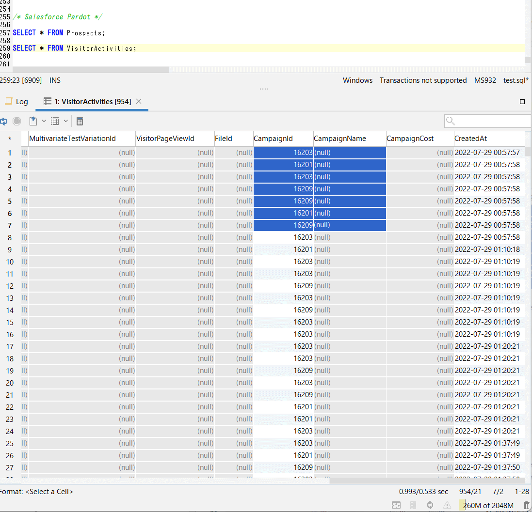532x512 pixels.
Task: Open the export dropdown arrow
Action: 44,121
